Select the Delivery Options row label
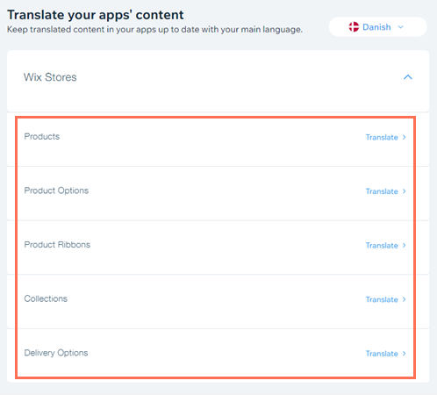 [x=56, y=353]
